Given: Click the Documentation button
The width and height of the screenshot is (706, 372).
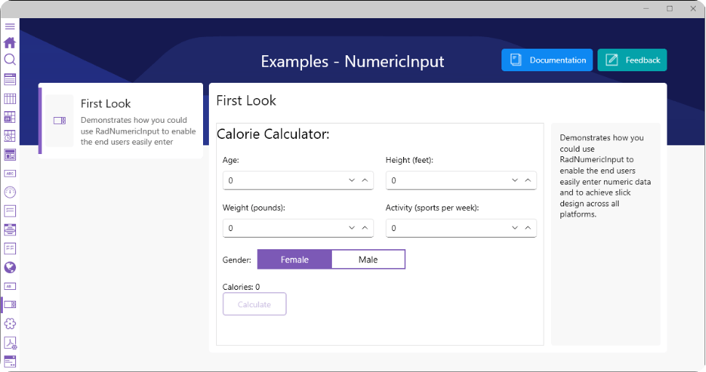Looking at the screenshot, I should [547, 60].
